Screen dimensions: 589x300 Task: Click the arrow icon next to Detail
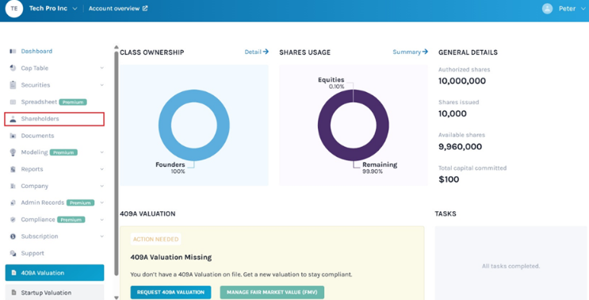266,52
